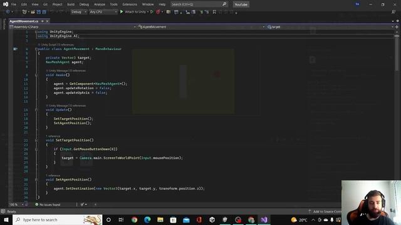This screenshot has width=401, height=225.
Task: Open the Edit menu
Action: pyautogui.click(x=24, y=4)
